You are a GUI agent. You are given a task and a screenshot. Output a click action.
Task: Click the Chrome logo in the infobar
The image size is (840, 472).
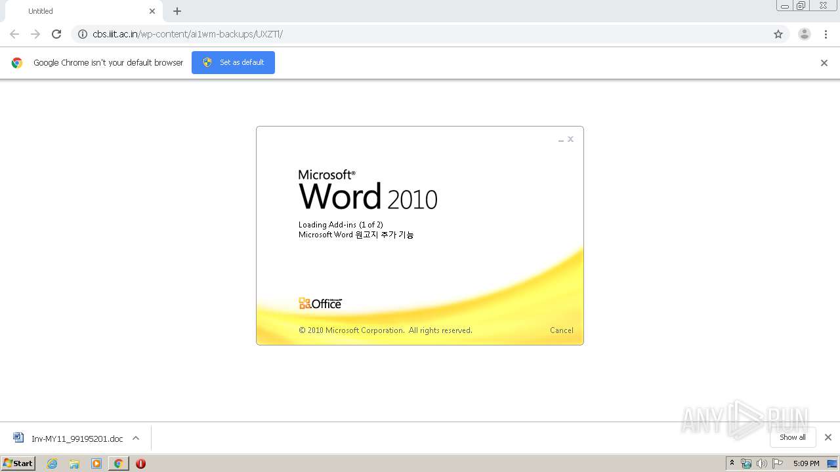17,63
